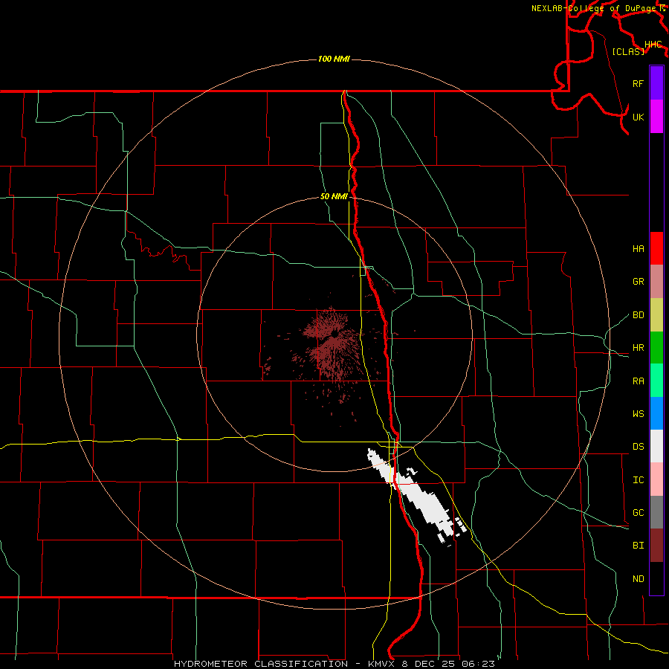
Task: Click the black ND color swatch
Action: click(x=656, y=578)
